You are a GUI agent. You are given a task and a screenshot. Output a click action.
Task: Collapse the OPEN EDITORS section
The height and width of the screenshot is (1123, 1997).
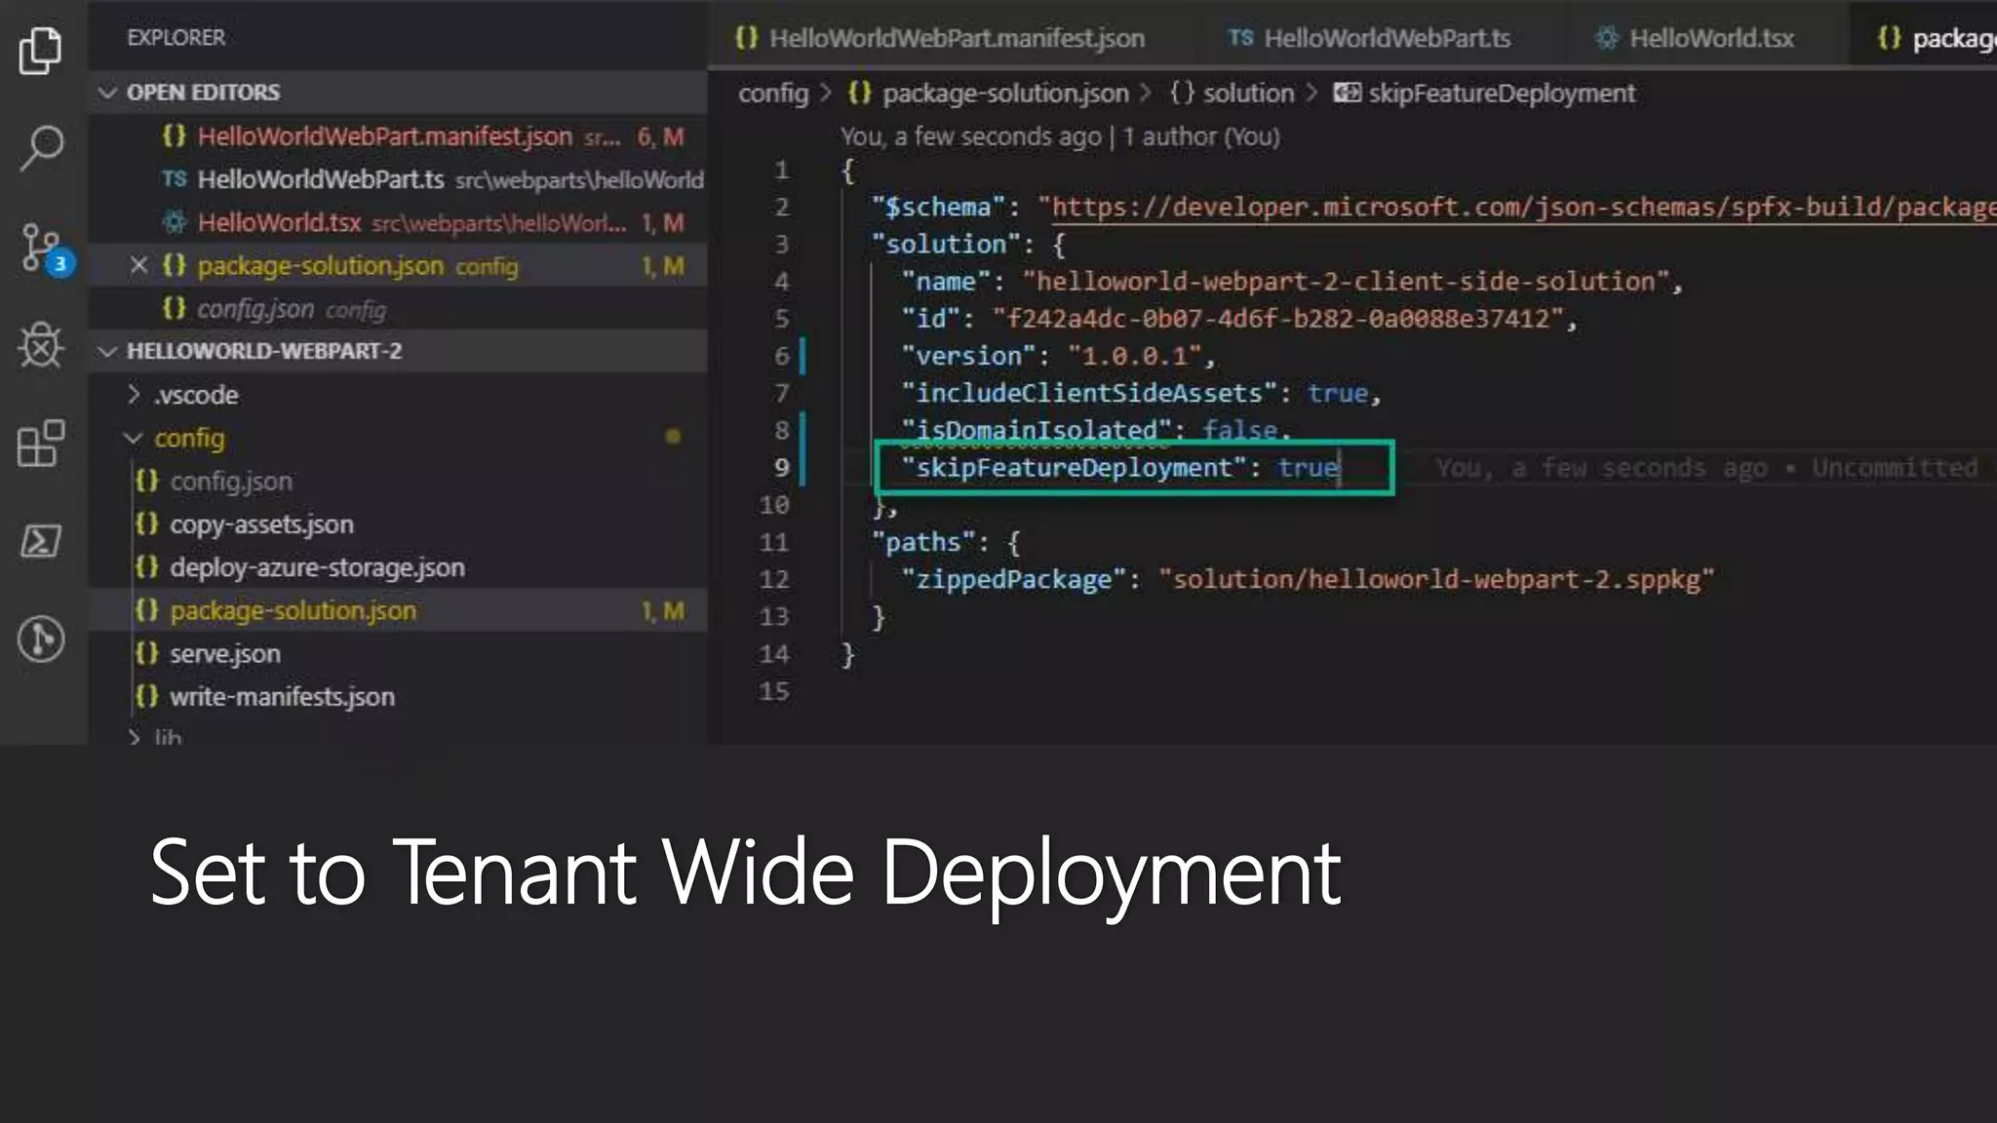click(x=107, y=93)
